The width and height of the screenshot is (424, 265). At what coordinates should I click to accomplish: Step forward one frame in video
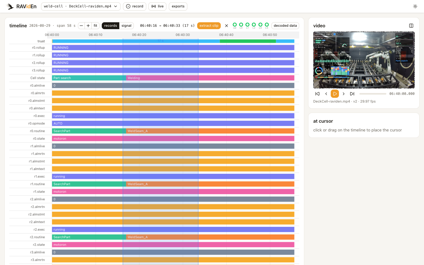pyautogui.click(x=344, y=94)
